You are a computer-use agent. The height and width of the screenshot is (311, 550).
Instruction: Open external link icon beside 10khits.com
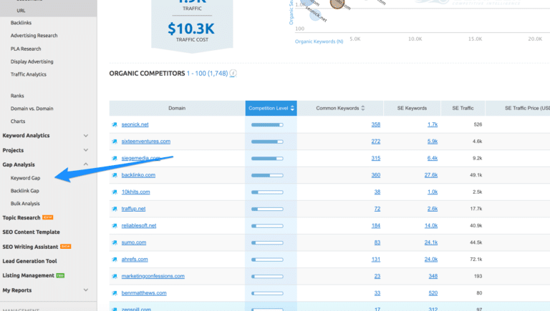(x=115, y=192)
